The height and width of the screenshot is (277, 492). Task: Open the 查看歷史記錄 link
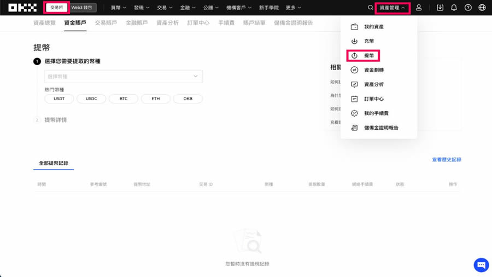coord(446,160)
